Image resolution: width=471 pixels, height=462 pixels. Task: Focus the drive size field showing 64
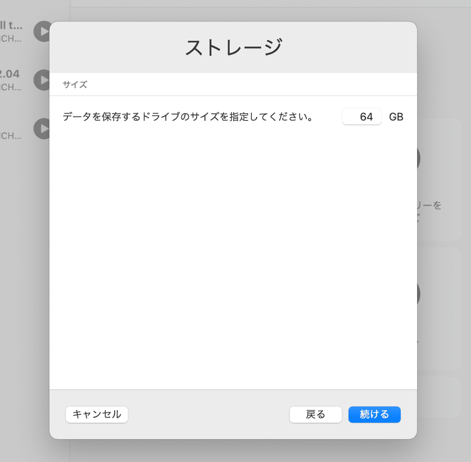(361, 117)
